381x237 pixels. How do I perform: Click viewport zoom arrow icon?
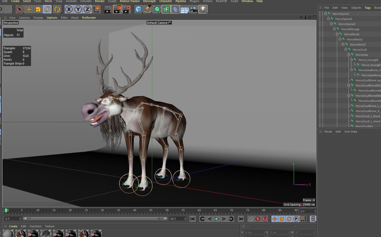pyautogui.click(x=305, y=17)
